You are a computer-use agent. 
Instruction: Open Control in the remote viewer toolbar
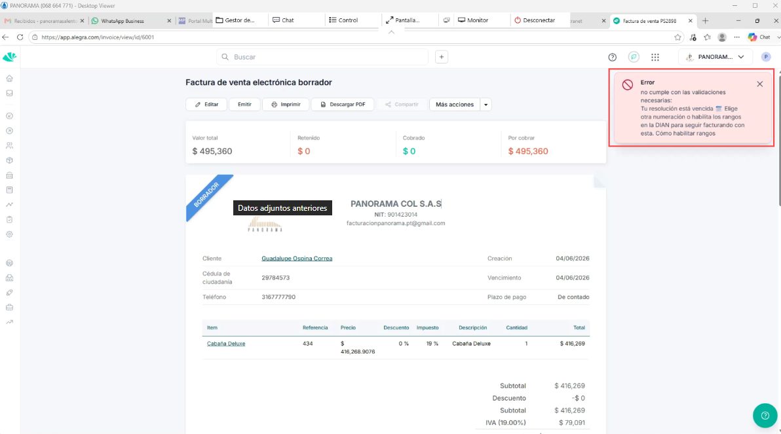(x=344, y=20)
